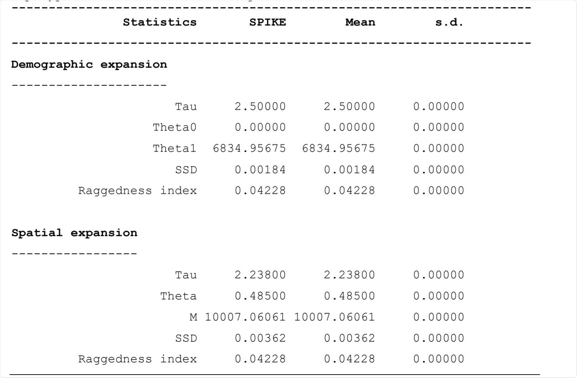Click the Mean column header
The image size is (577, 378).
pos(360,22)
